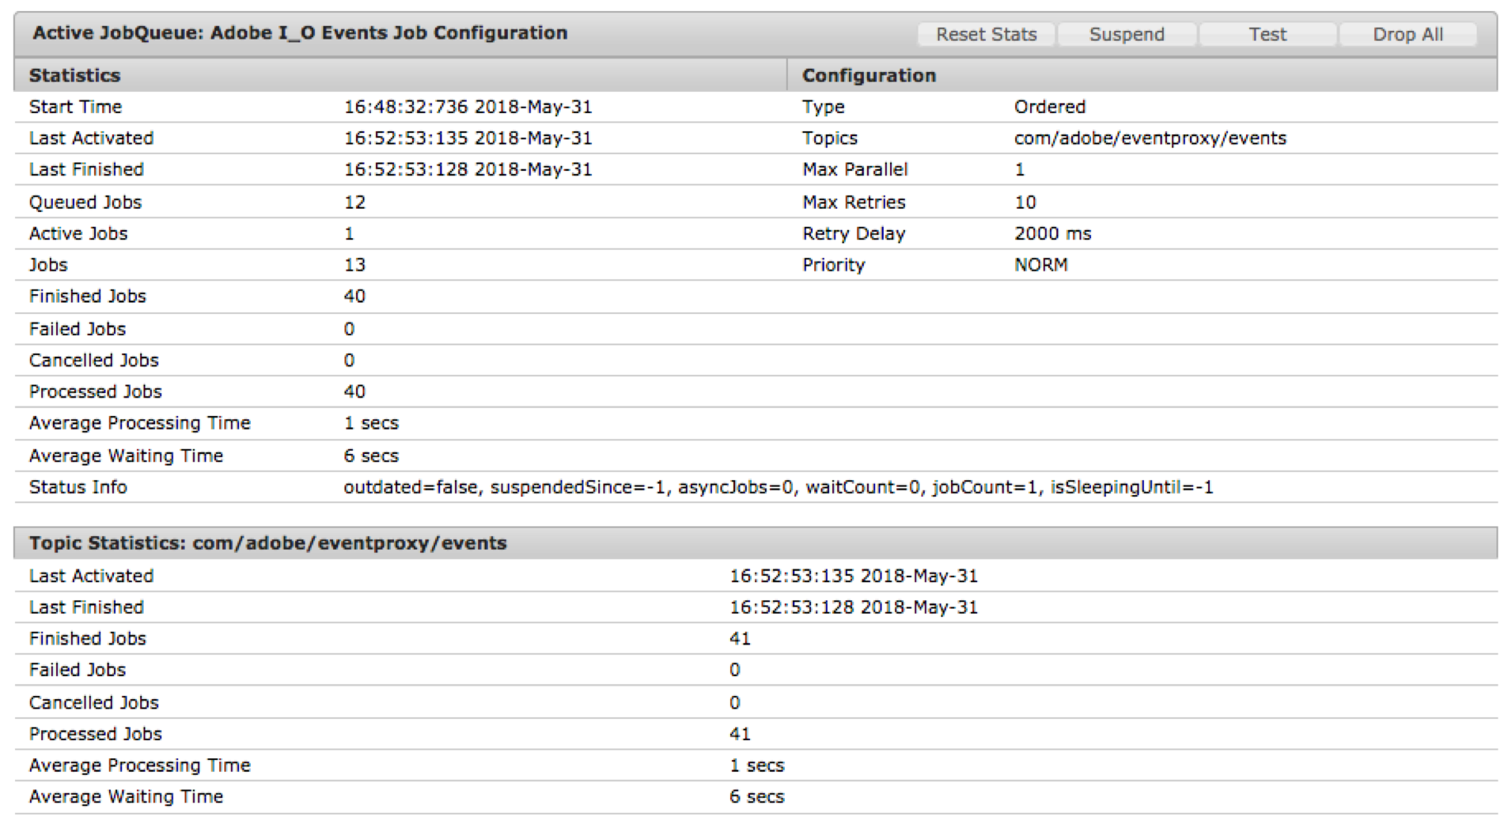
Task: Select the Last Activated value in the Statistics section
Action: [468, 138]
